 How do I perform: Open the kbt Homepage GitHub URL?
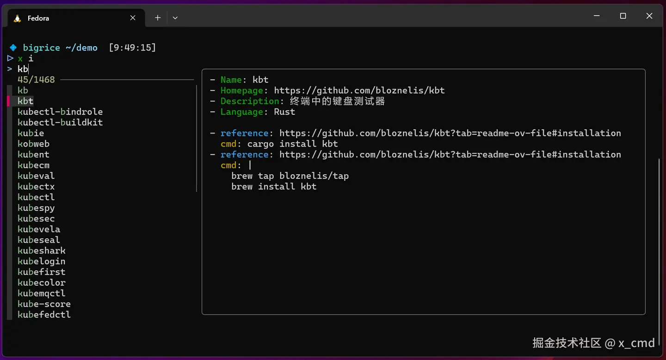click(x=359, y=91)
